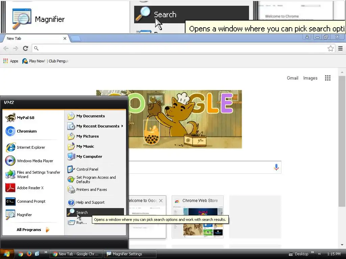
Task: Click the taskbar clock showing 1:15 PM
Action: (x=334, y=254)
